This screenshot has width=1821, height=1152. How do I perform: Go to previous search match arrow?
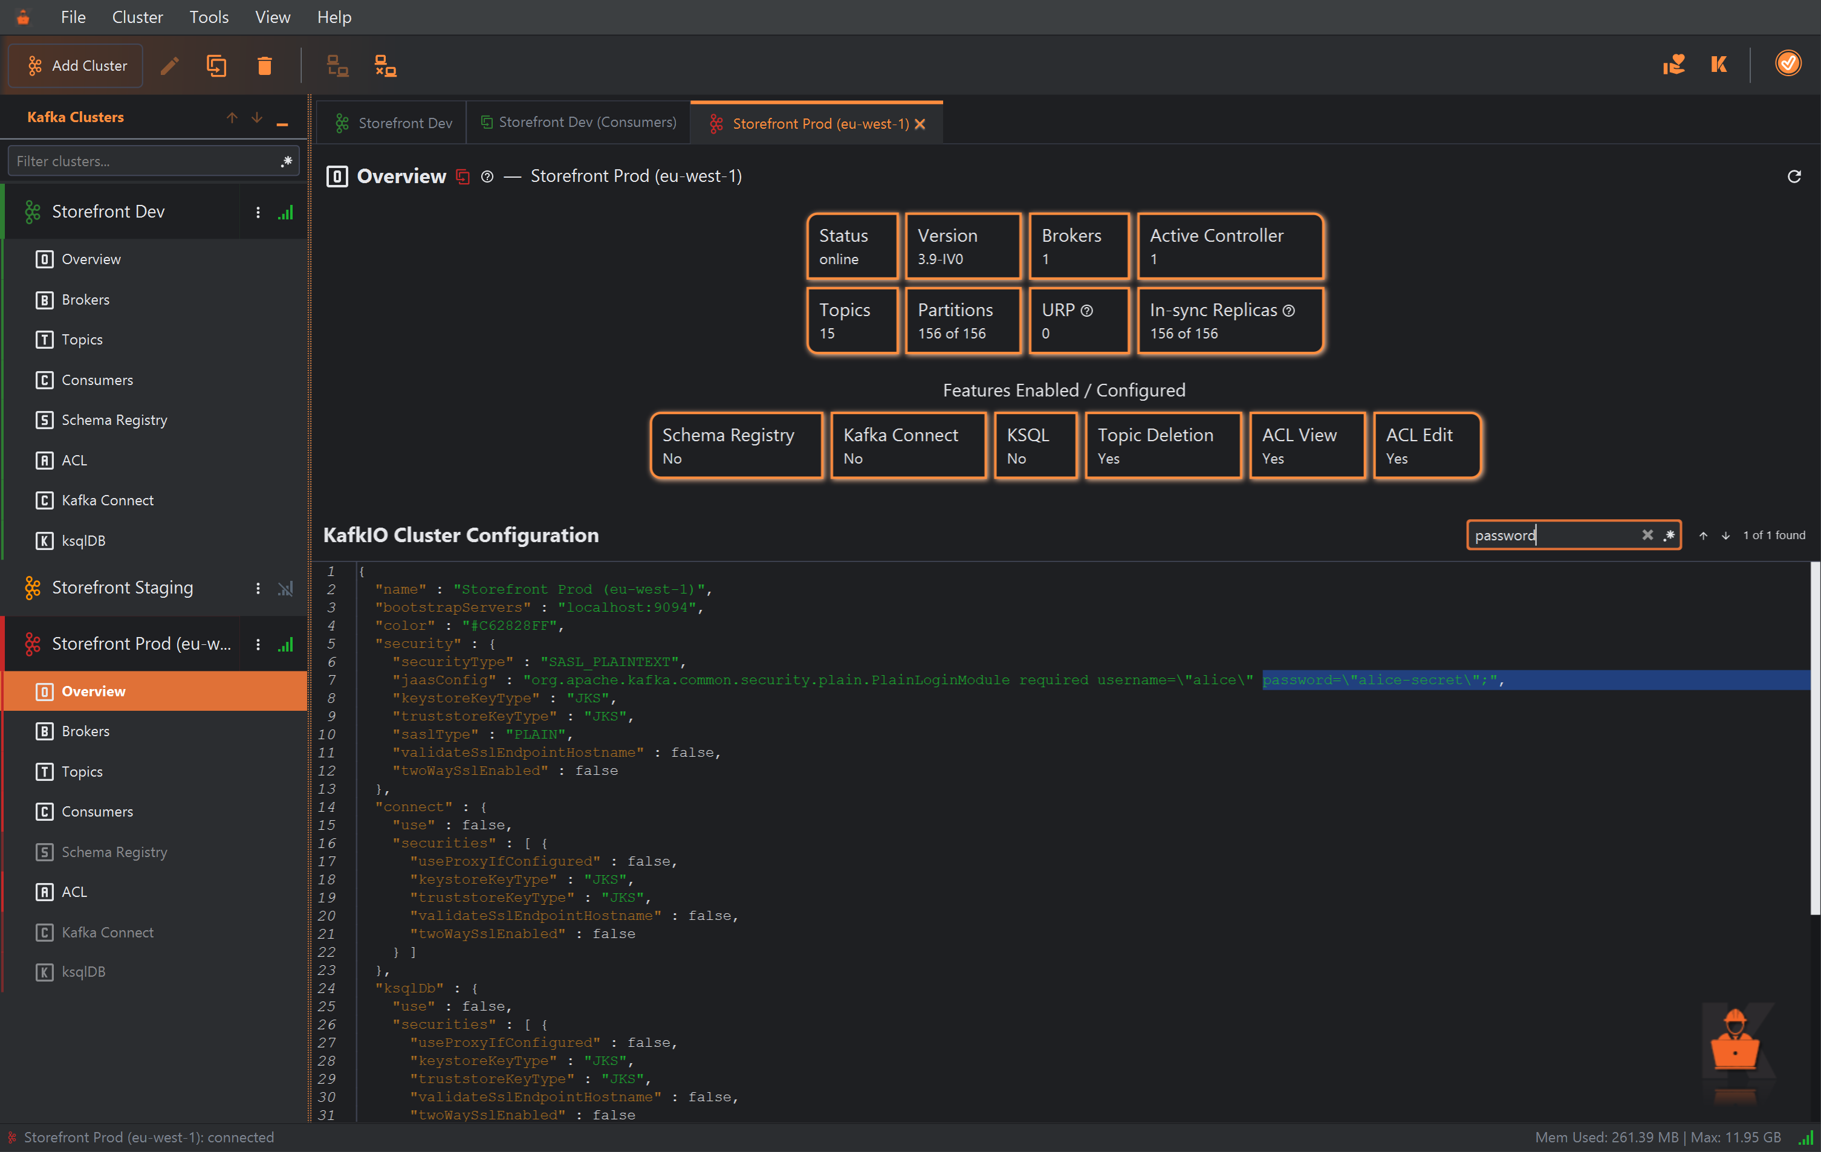1703,535
